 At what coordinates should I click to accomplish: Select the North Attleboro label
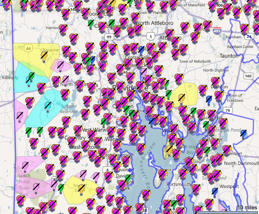point(154,23)
